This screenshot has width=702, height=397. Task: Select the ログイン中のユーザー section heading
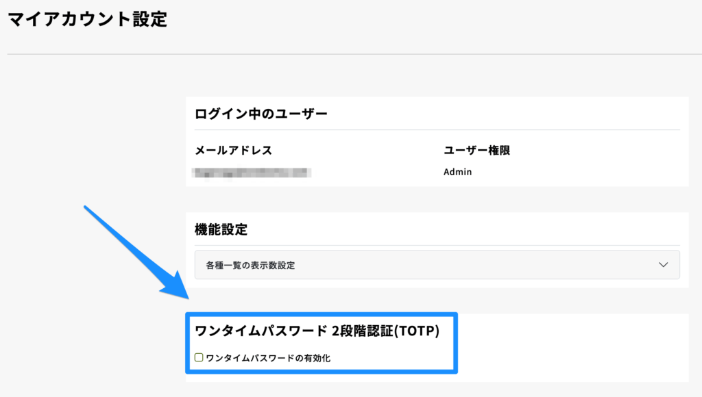click(261, 114)
